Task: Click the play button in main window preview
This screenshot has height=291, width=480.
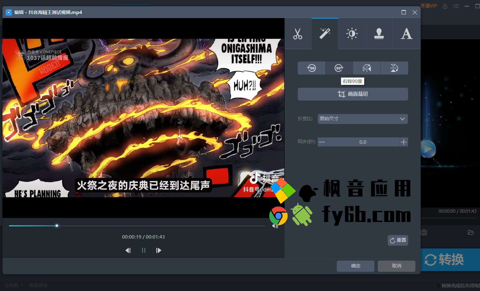Action: coord(428,149)
